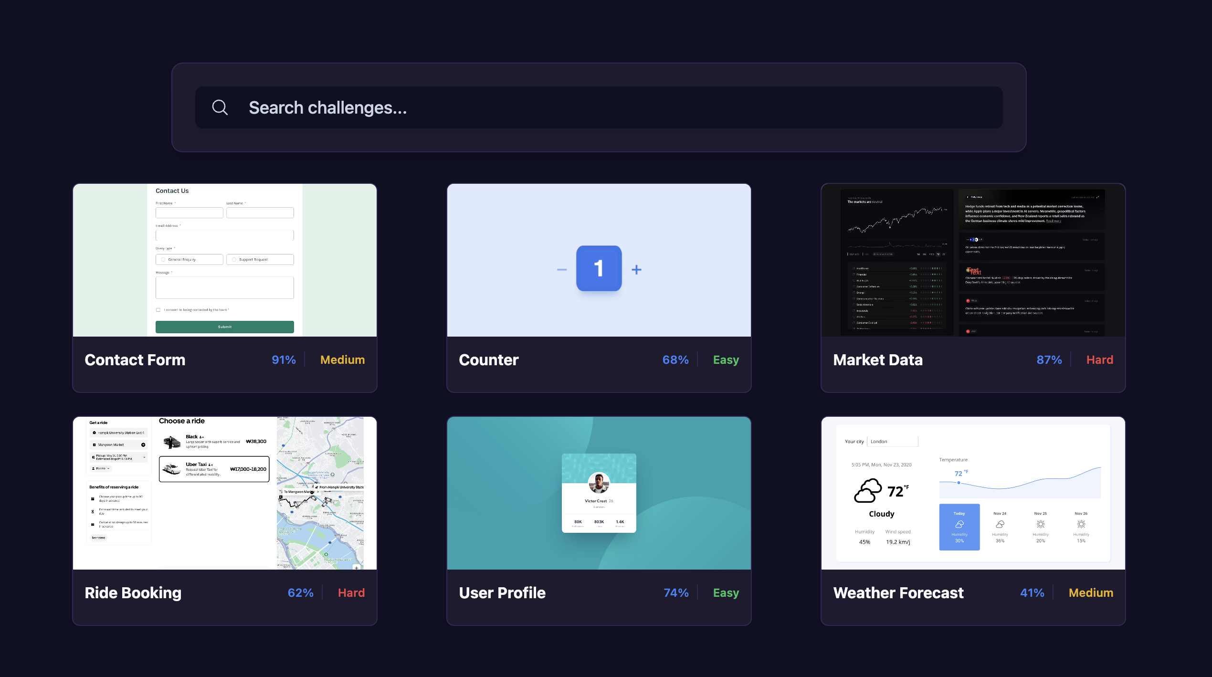The width and height of the screenshot is (1212, 677).
Task: Click the Today forecast tile
Action: (959, 527)
